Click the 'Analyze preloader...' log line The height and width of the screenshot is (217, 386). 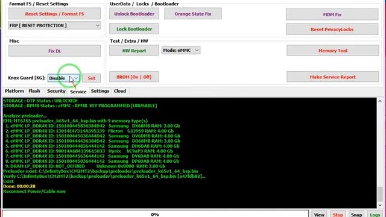click(25, 116)
